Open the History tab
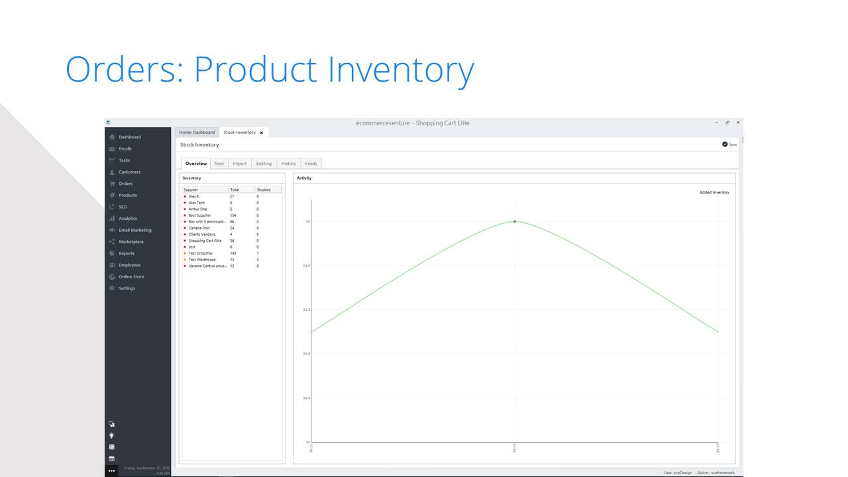Screen dimensions: 848x477 click(x=288, y=164)
